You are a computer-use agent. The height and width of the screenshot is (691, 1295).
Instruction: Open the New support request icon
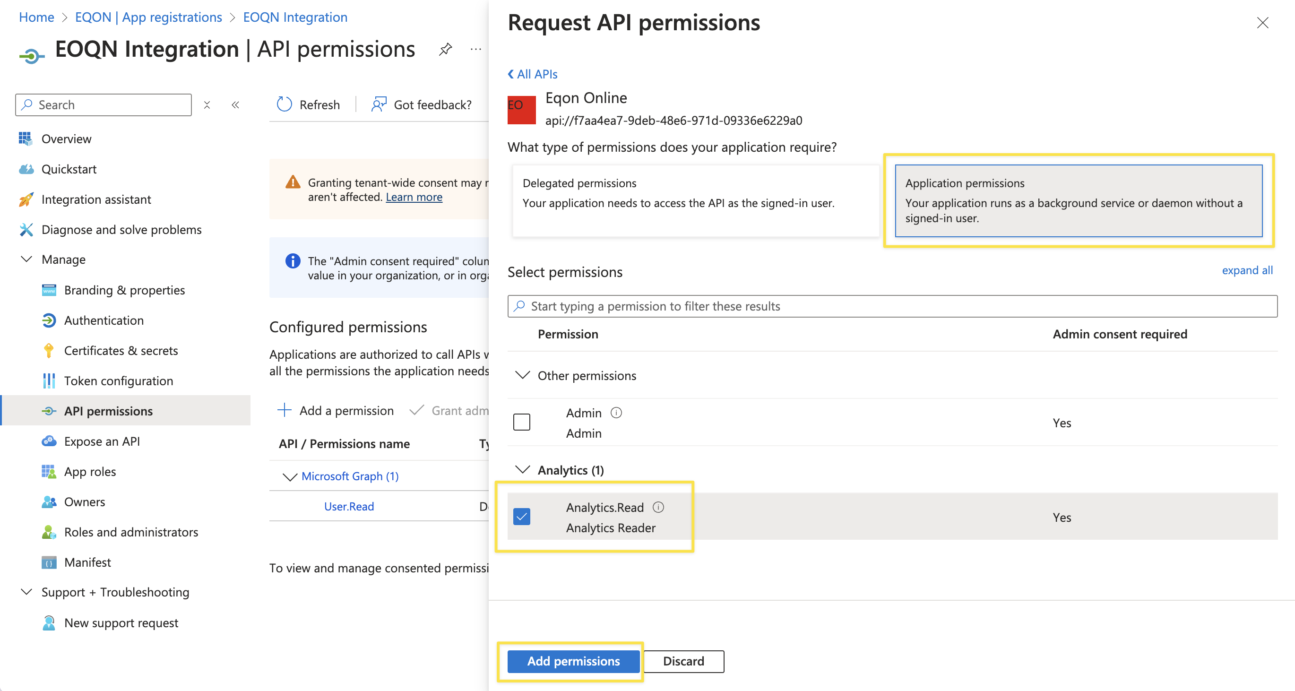49,622
